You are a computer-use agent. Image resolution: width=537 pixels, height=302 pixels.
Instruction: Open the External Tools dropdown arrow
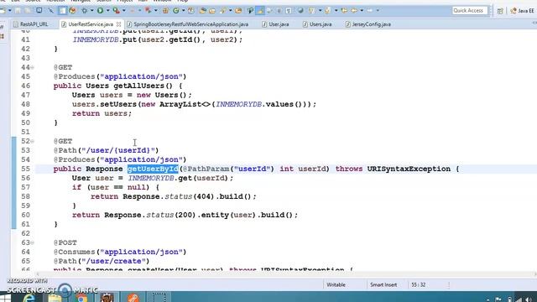(x=124, y=11)
